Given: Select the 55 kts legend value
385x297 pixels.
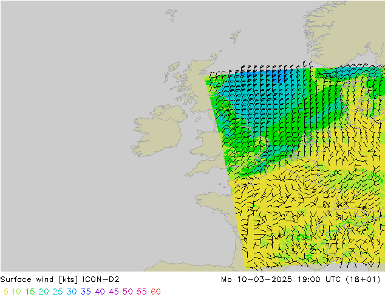Looking at the screenshot, I should pyautogui.click(x=141, y=292).
